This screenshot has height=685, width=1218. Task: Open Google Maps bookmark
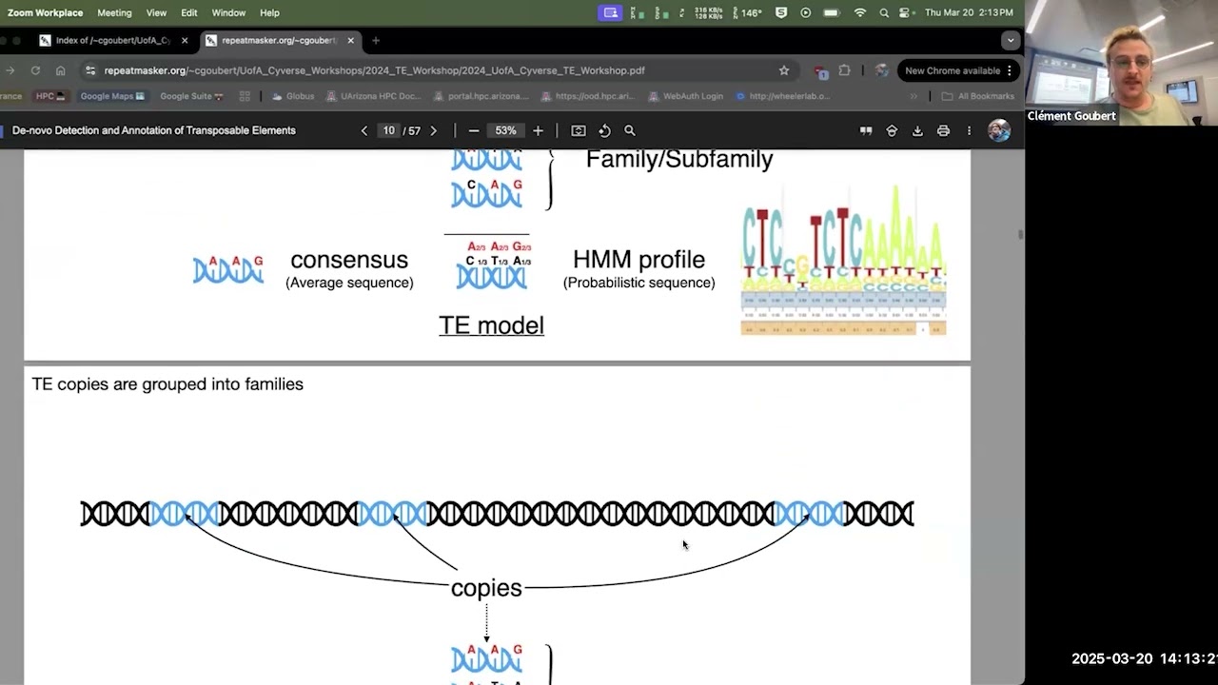coord(111,96)
